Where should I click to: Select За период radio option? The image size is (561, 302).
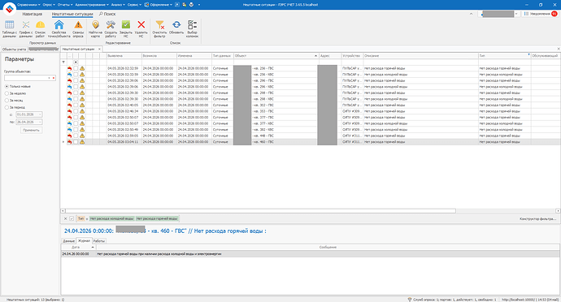(7, 107)
